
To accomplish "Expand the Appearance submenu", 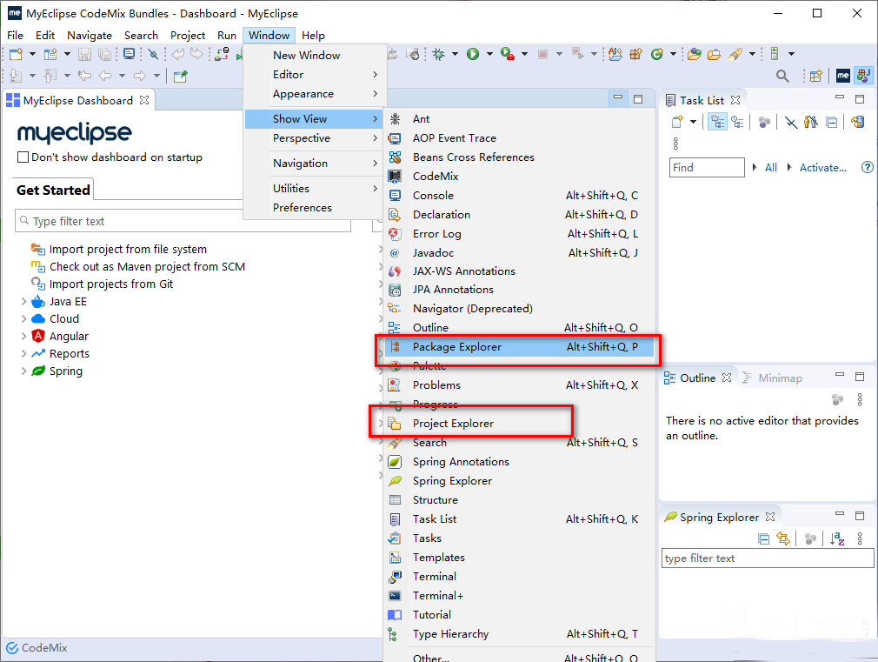I will click(314, 94).
